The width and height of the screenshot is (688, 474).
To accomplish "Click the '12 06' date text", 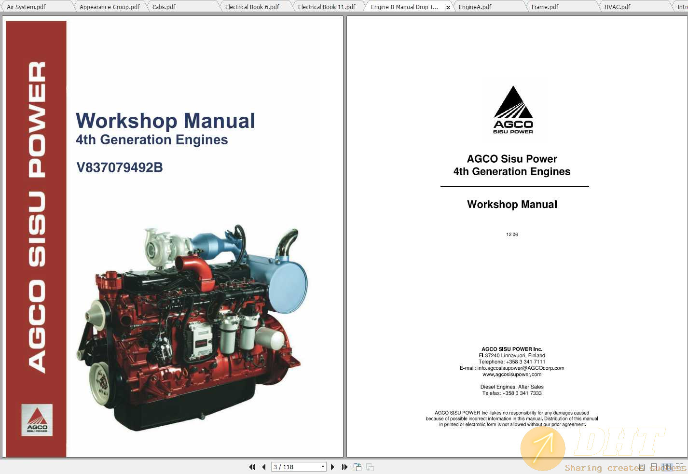I will [512, 235].
